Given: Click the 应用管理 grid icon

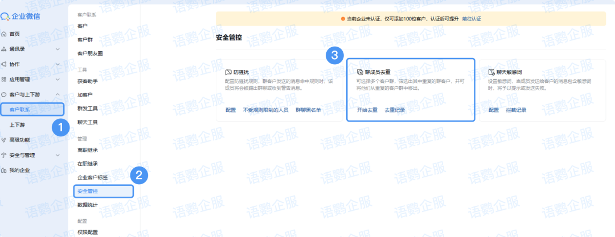Looking at the screenshot, I should tap(5, 80).
